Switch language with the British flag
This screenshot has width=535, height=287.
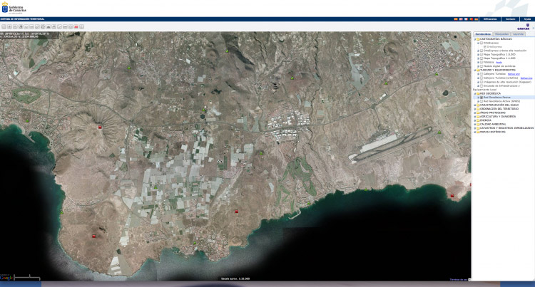tap(461, 19)
